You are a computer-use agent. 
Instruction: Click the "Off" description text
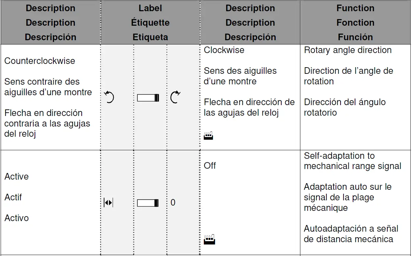coord(210,165)
